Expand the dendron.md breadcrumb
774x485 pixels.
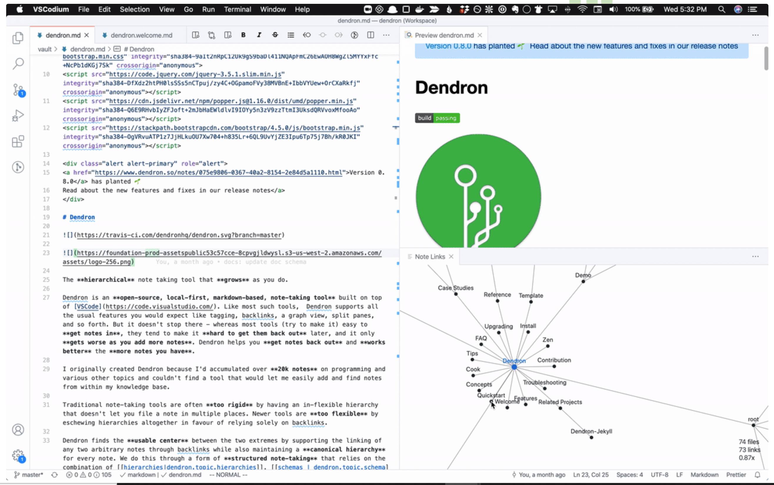88,49
